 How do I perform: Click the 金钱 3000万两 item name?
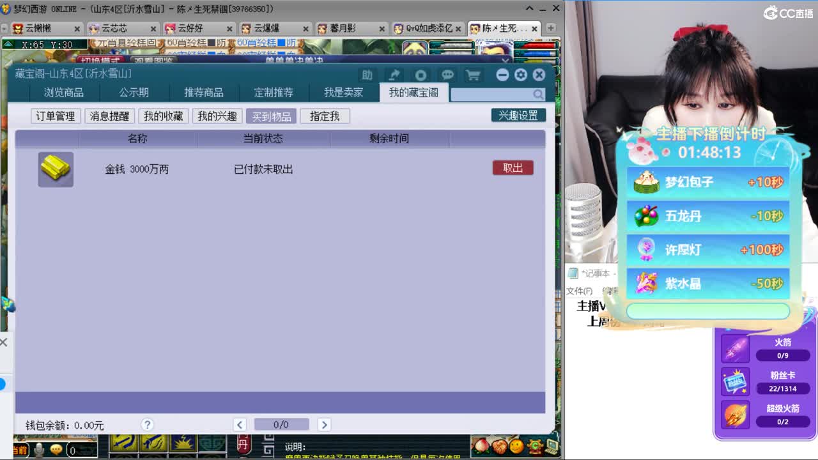(x=137, y=169)
